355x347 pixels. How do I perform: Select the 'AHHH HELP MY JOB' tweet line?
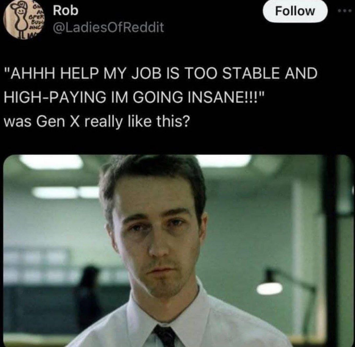click(160, 73)
